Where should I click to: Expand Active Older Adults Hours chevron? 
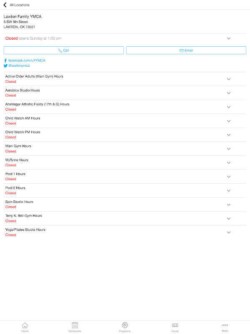coord(229,79)
